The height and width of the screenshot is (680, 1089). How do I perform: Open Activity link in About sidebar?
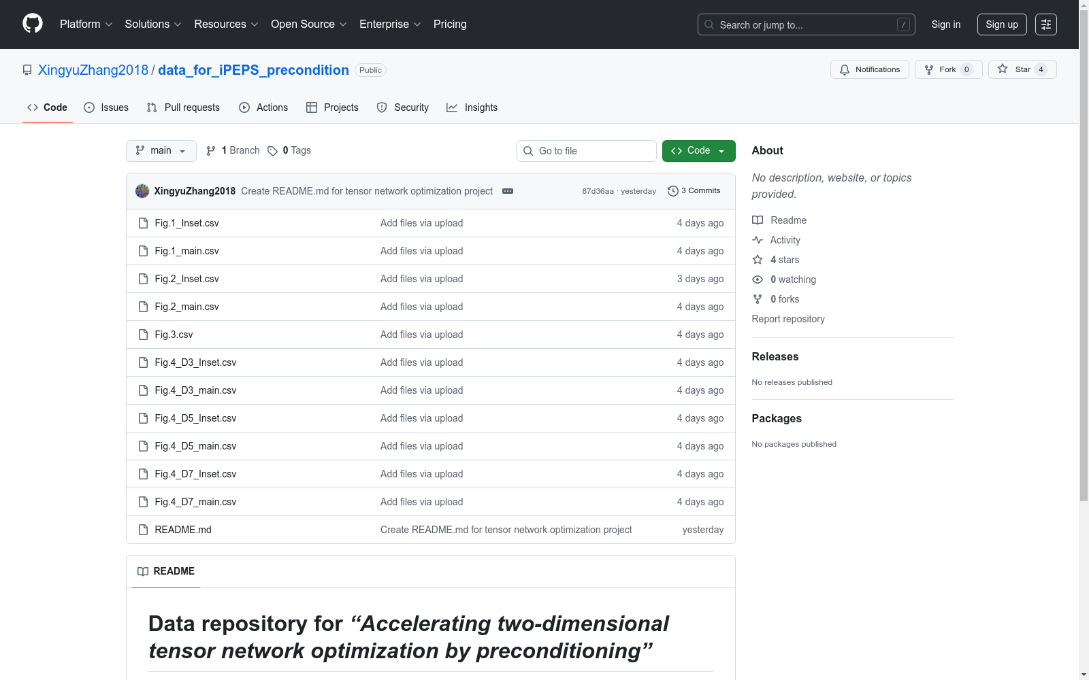coord(777,240)
